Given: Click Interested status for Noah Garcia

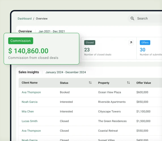Looking at the screenshot, I should click(66, 102).
